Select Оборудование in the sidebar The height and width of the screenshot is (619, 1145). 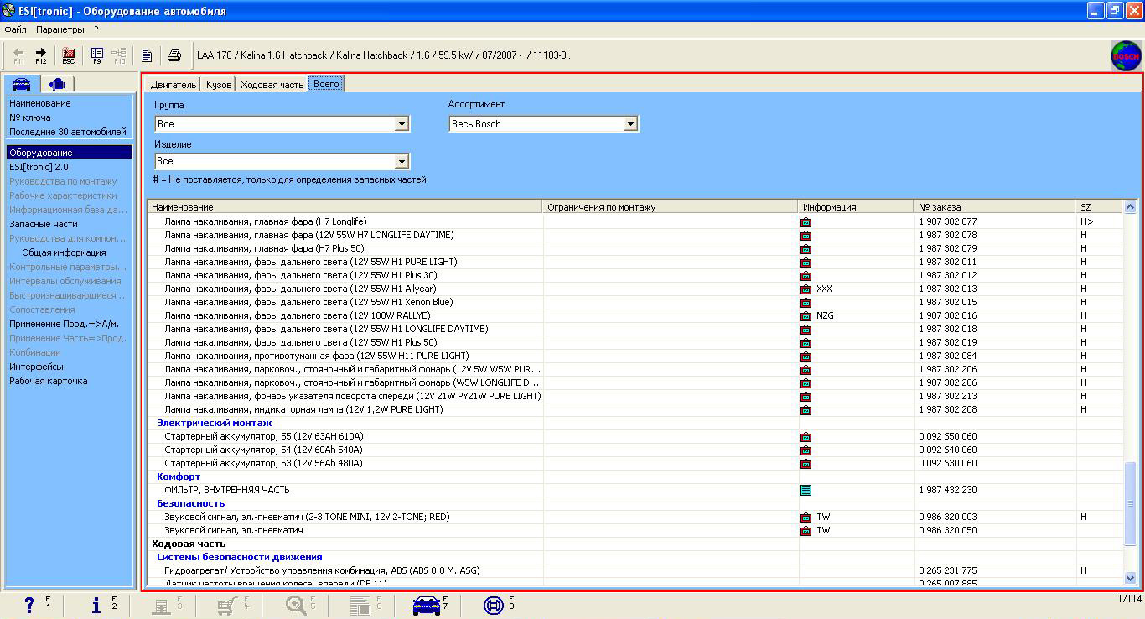(70, 153)
